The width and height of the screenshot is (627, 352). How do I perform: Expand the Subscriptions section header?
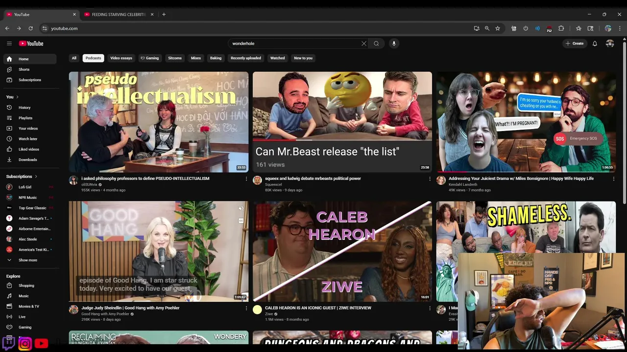(x=22, y=176)
